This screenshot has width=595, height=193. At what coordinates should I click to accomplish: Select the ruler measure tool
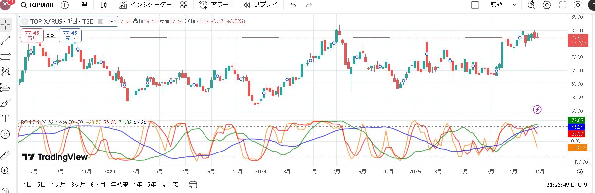pos(5,155)
